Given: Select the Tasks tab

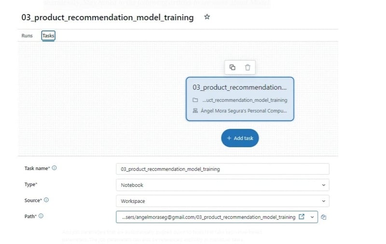Looking at the screenshot, I should (48, 36).
